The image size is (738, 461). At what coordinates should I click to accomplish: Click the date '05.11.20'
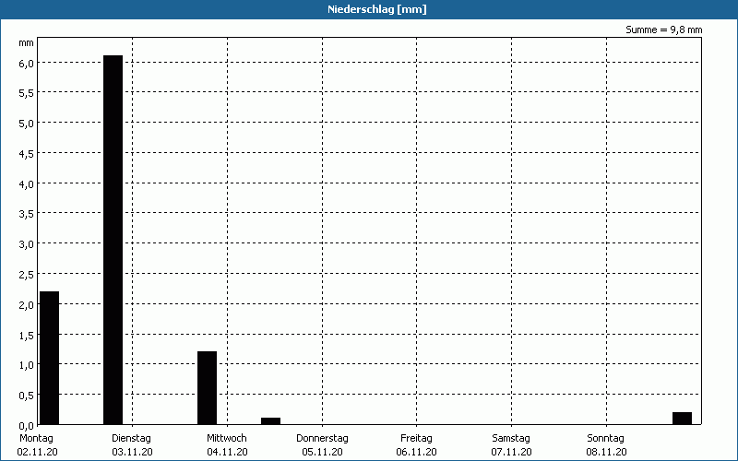322,452
